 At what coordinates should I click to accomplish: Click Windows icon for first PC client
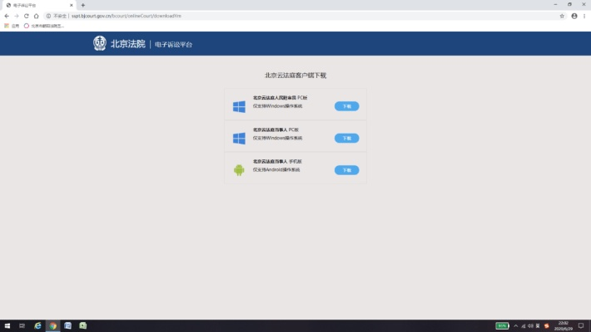click(239, 106)
